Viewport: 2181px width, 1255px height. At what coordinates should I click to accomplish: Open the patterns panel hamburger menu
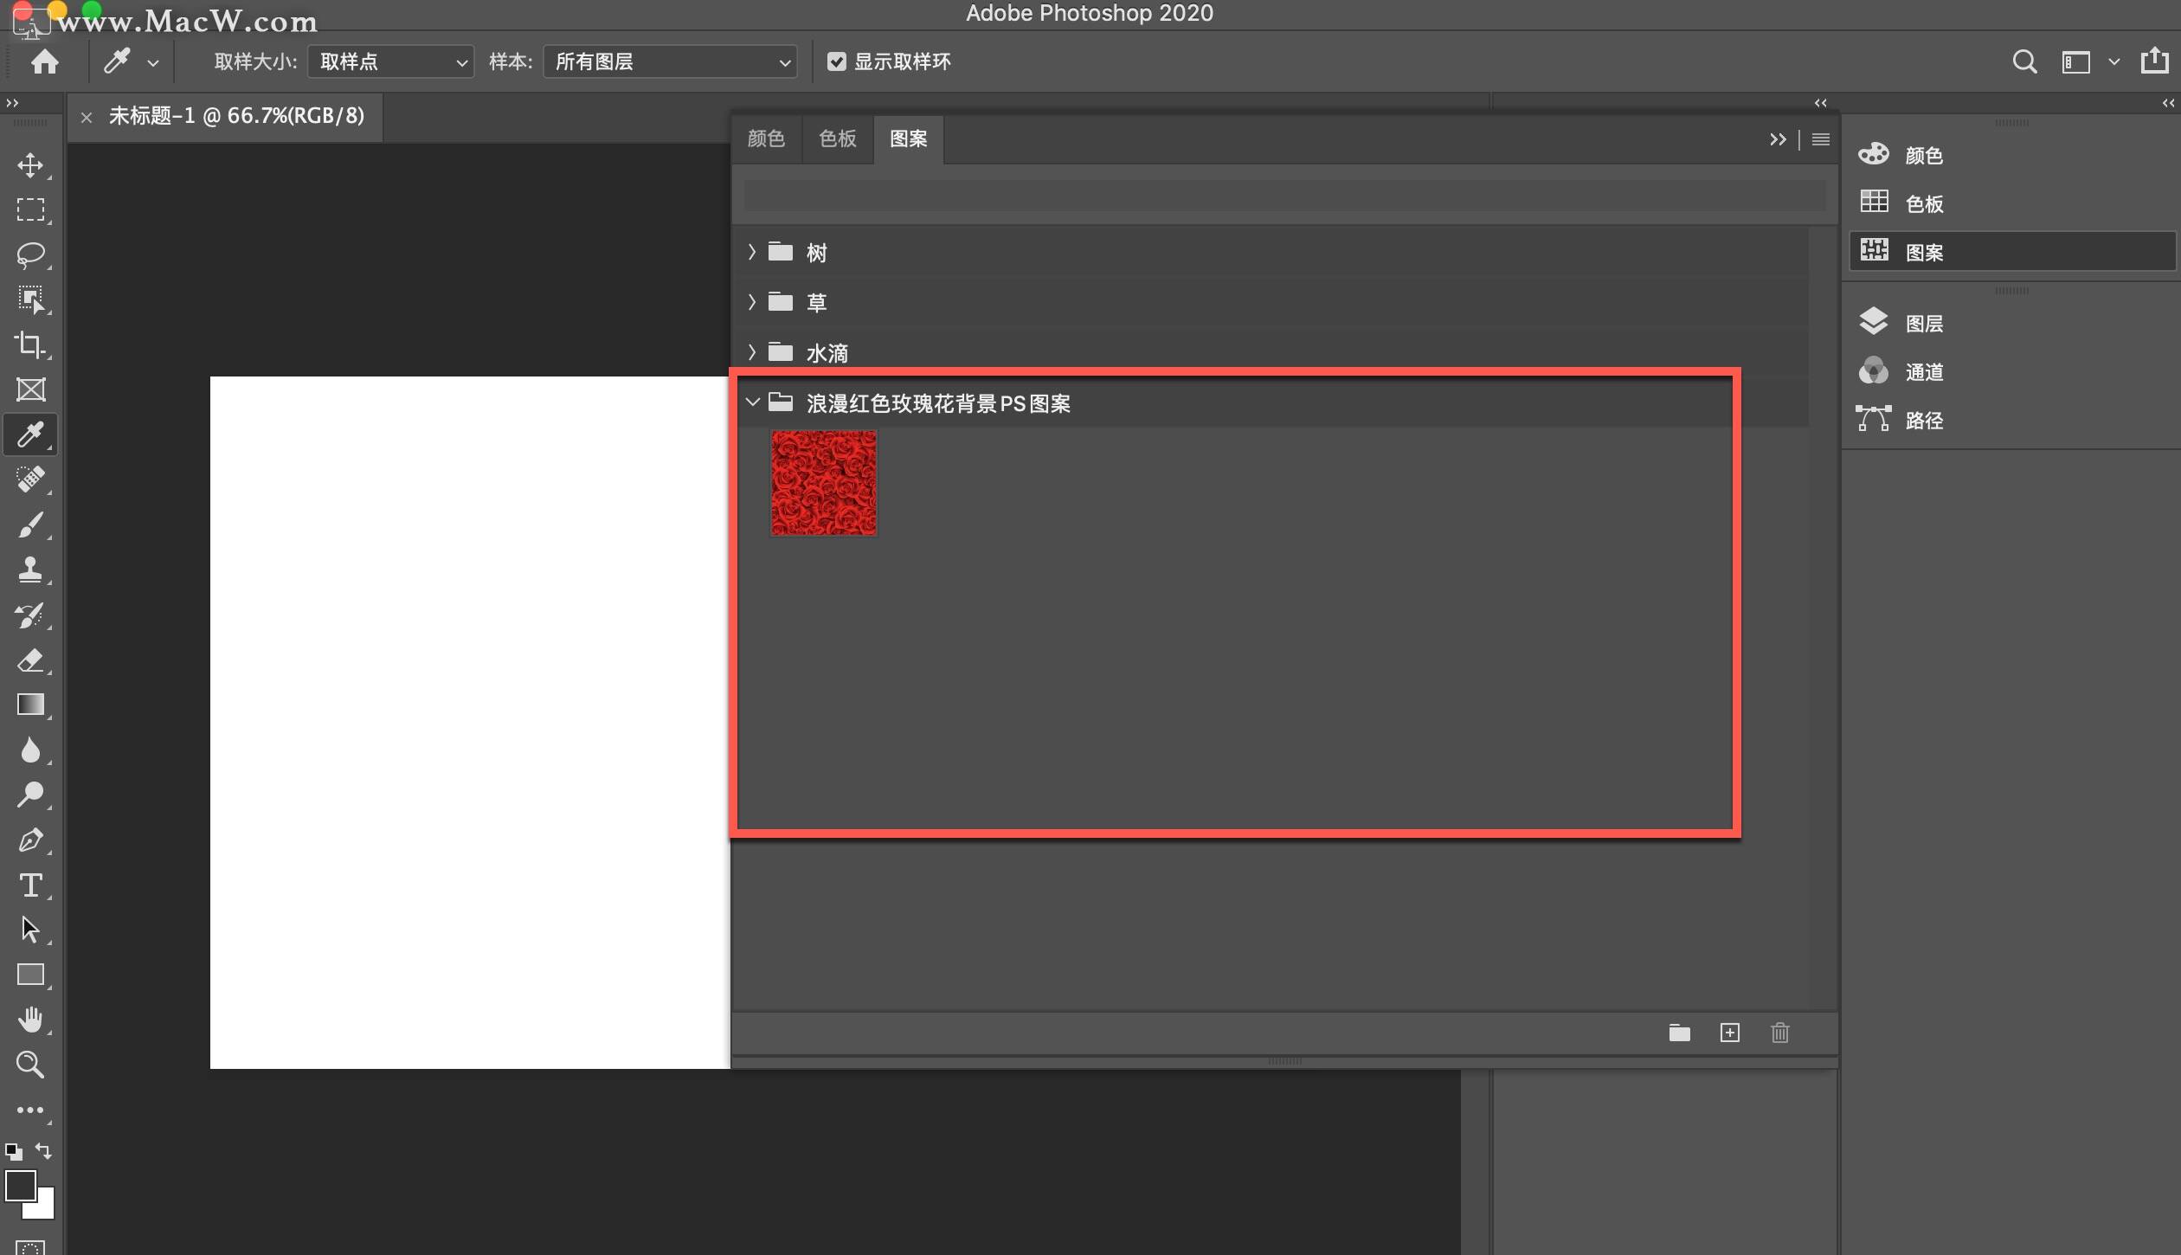point(1821,139)
